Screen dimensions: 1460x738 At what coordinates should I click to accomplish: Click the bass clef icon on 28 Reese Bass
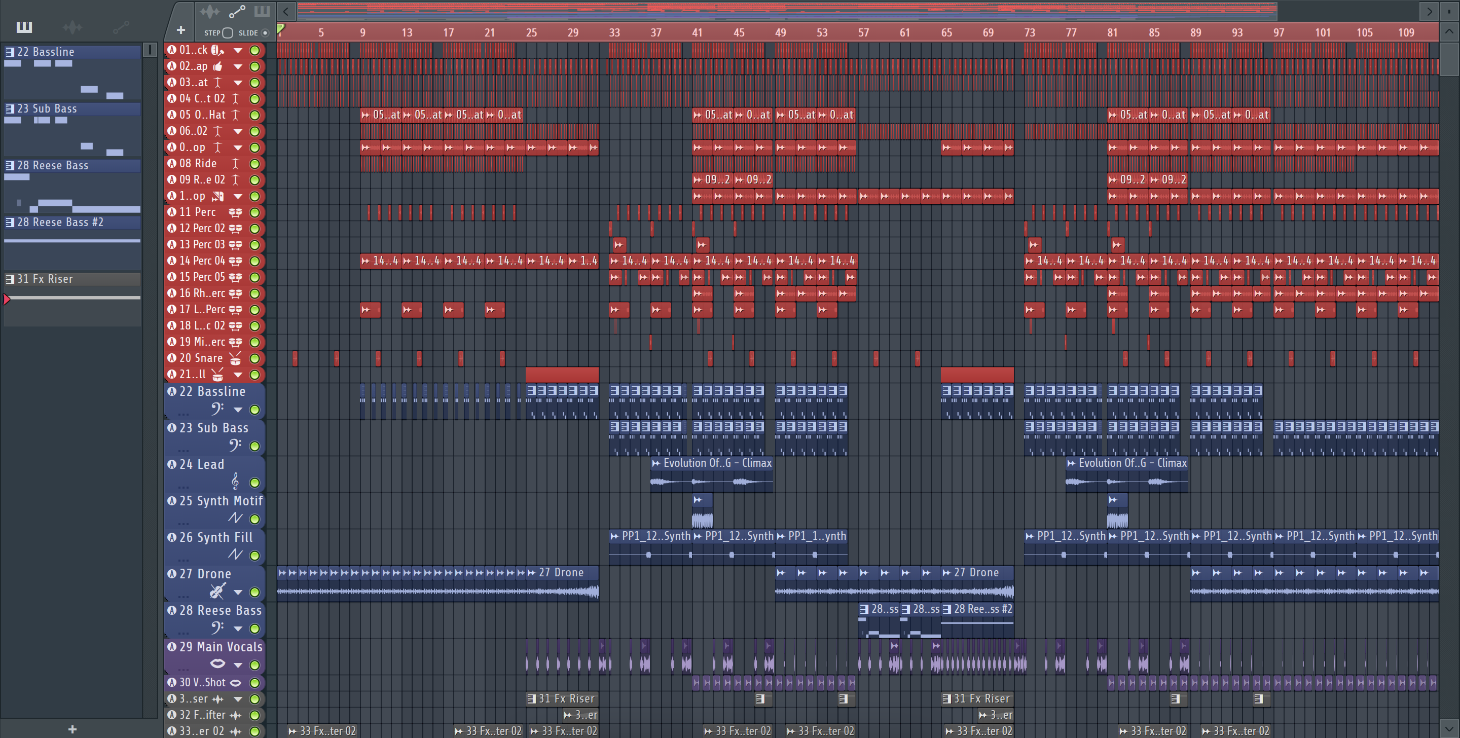[x=217, y=628]
